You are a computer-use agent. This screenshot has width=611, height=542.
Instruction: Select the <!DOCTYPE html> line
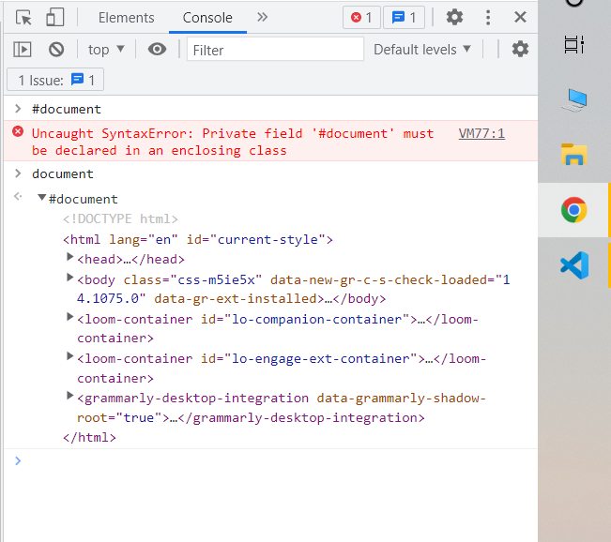click(x=120, y=218)
